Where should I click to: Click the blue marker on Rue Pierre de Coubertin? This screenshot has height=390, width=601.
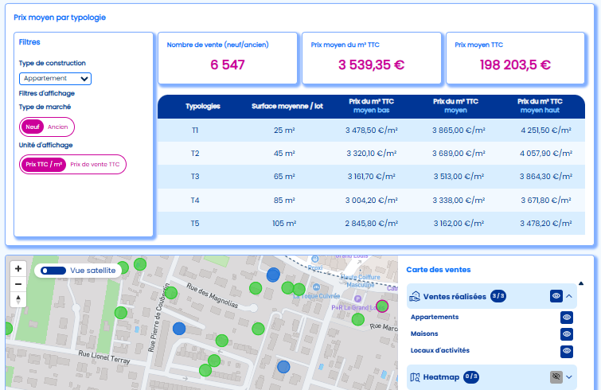tap(179, 328)
